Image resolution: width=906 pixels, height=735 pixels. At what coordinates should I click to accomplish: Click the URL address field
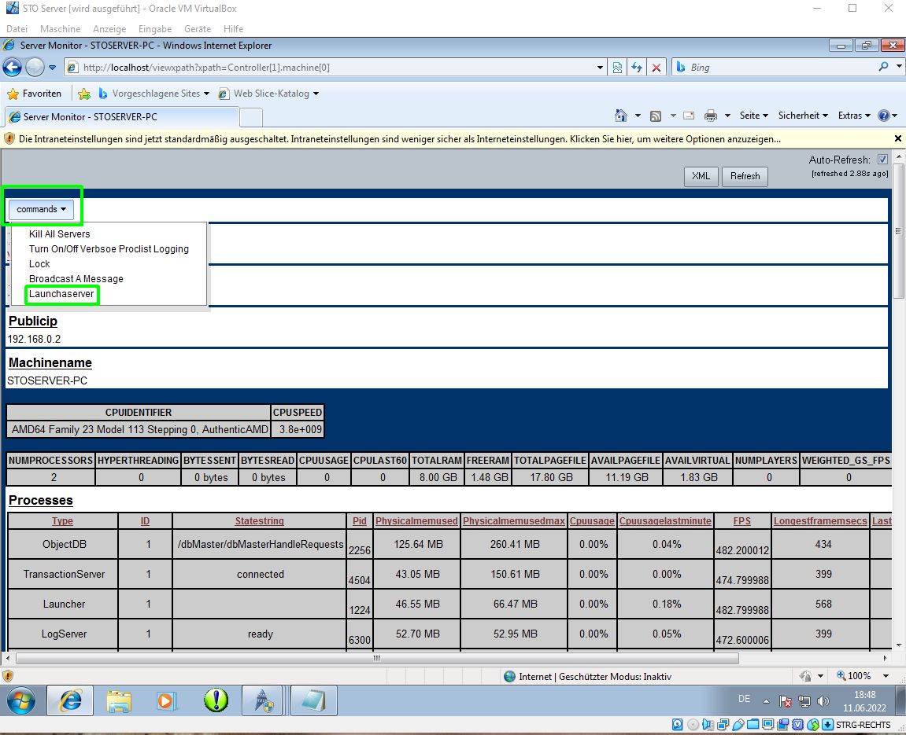(x=337, y=68)
